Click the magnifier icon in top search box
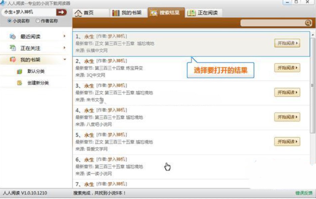 [x=308, y=23]
